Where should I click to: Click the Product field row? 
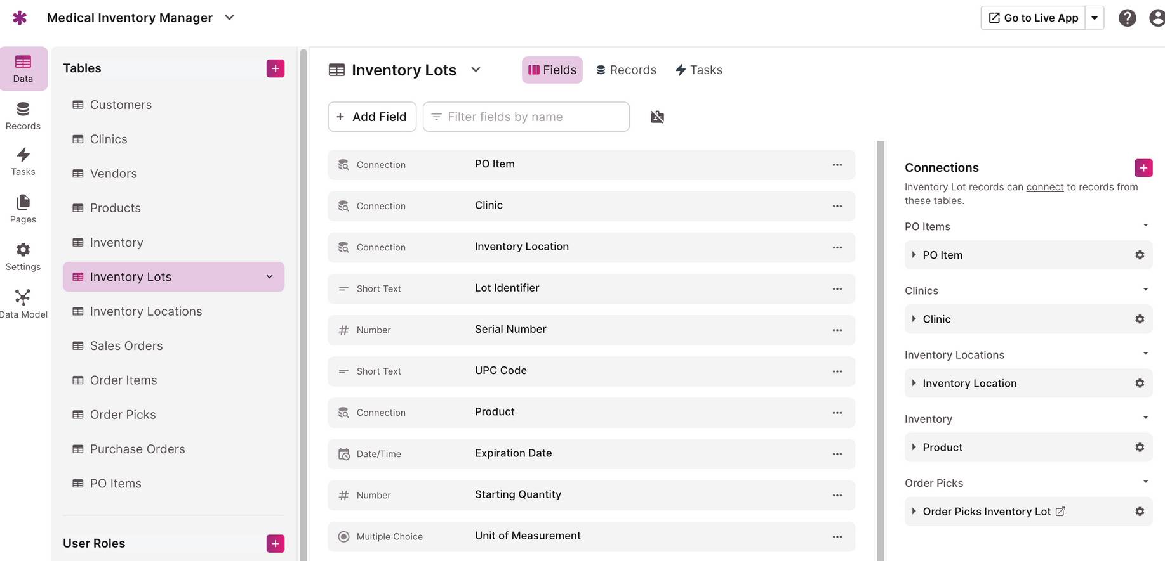coord(591,413)
